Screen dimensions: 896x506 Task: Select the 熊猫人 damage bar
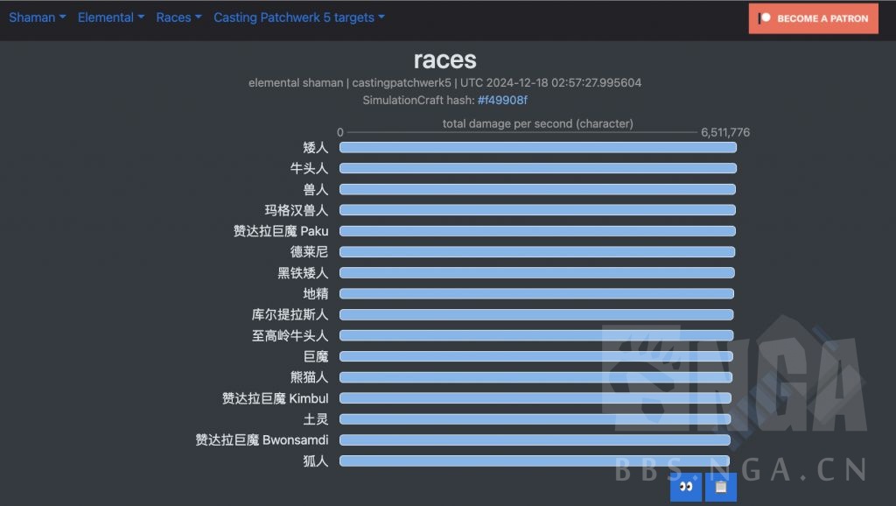click(537, 376)
